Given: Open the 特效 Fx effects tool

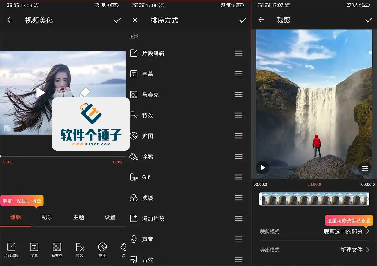Looking at the screenshot, I should pos(147,115).
